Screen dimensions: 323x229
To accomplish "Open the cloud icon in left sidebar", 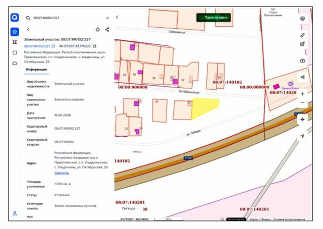I will (15, 63).
